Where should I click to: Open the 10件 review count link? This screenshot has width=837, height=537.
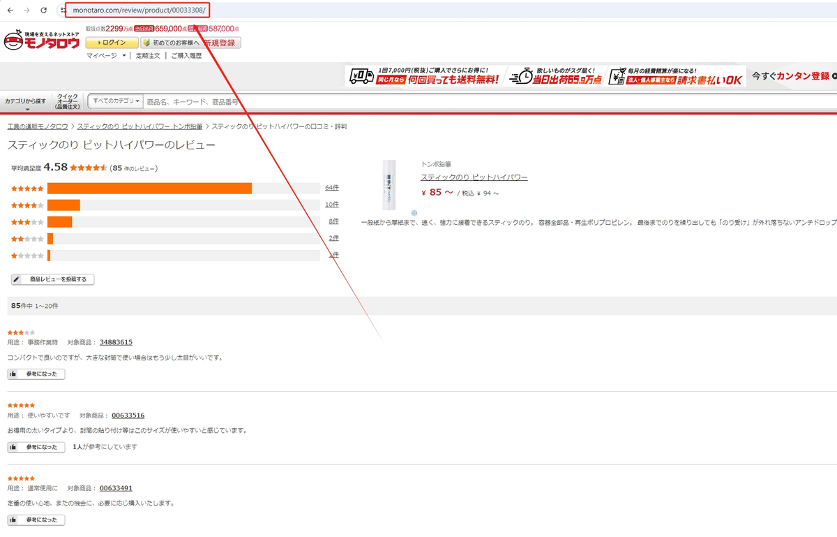[x=332, y=205]
